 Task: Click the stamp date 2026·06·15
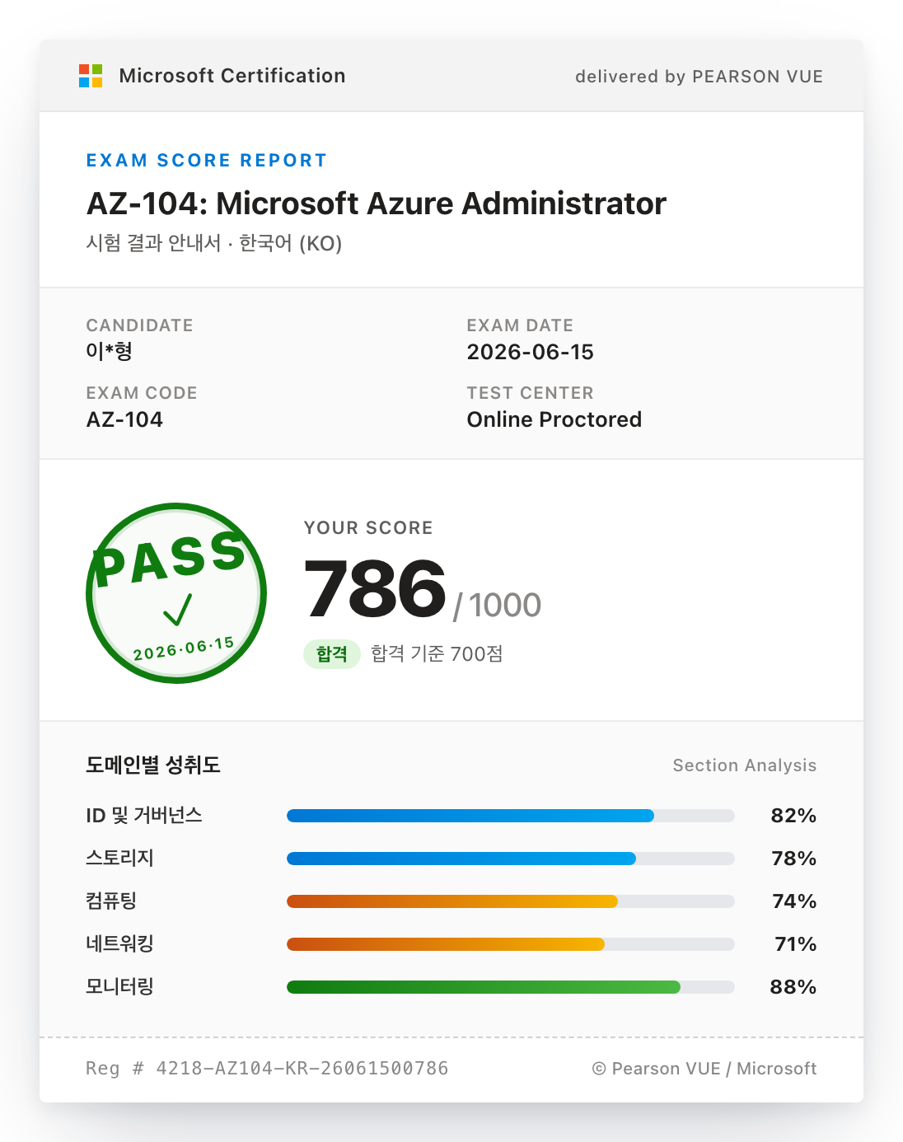(184, 648)
